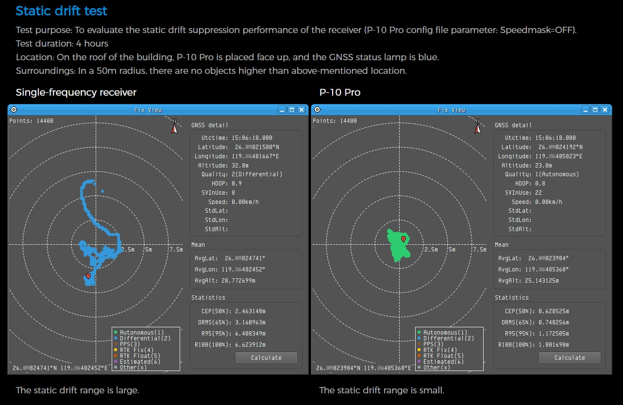This screenshot has height=405, width=623.
Task: Close the left Fix View window
Action: click(302, 110)
